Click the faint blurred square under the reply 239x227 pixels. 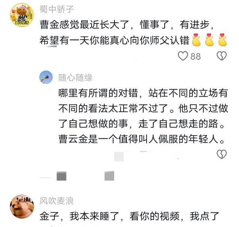119,157
